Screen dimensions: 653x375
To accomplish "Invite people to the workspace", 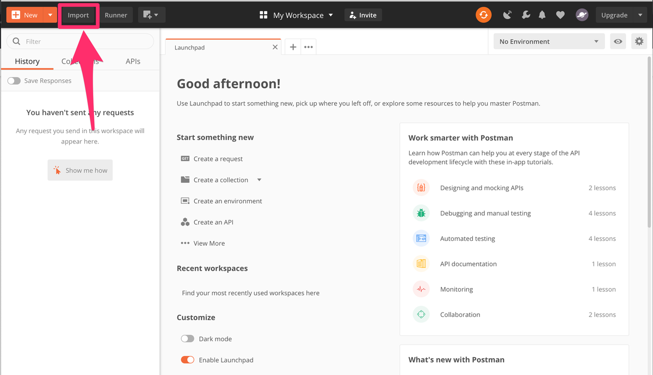I will point(363,15).
